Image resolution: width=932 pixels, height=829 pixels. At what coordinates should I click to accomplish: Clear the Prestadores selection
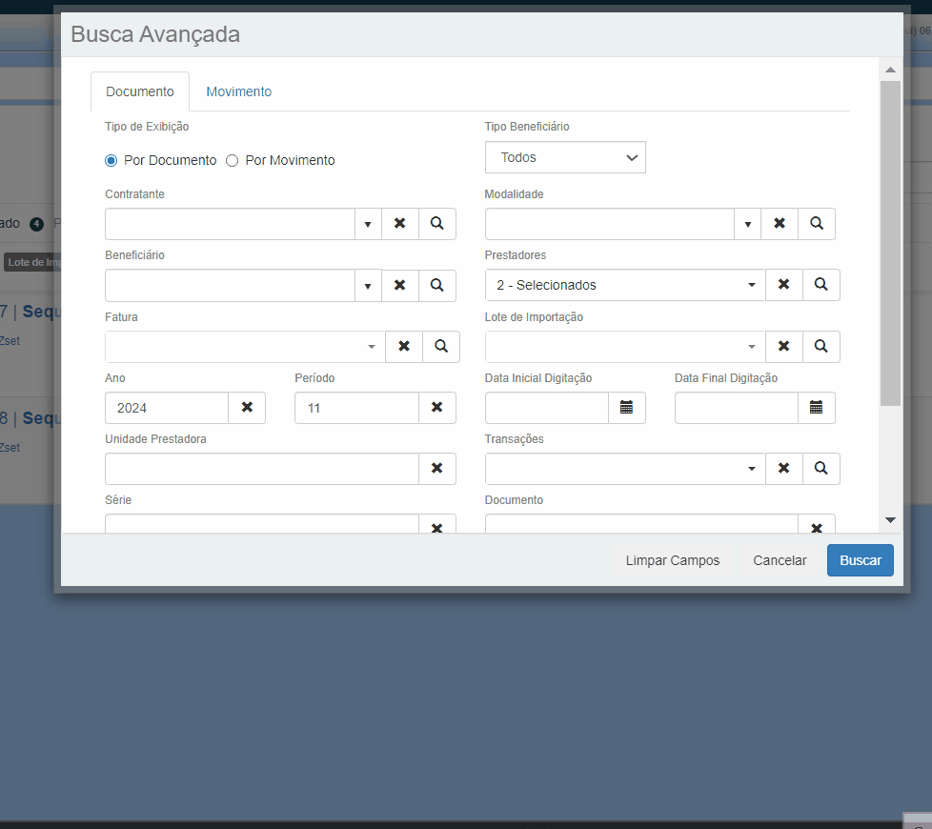click(784, 285)
